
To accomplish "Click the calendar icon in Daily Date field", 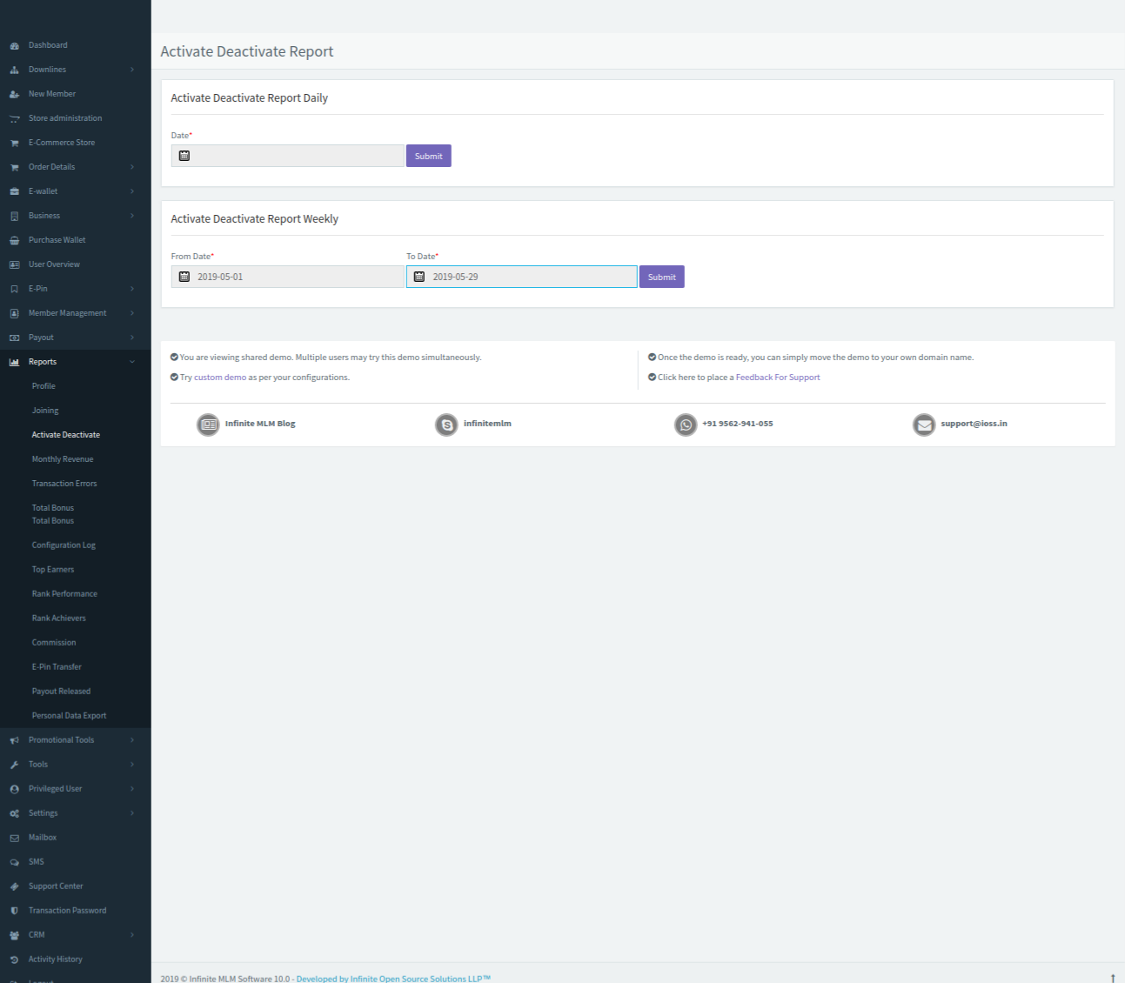I will 184,156.
